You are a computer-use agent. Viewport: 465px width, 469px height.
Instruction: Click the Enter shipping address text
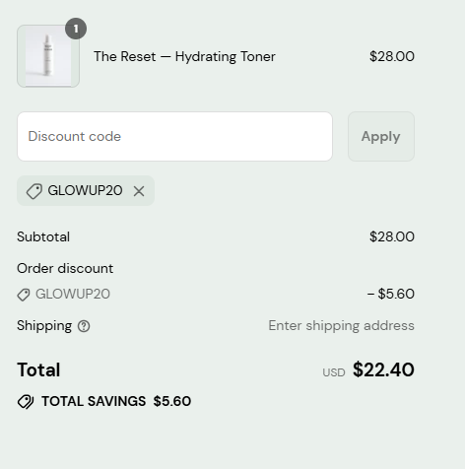341,326
